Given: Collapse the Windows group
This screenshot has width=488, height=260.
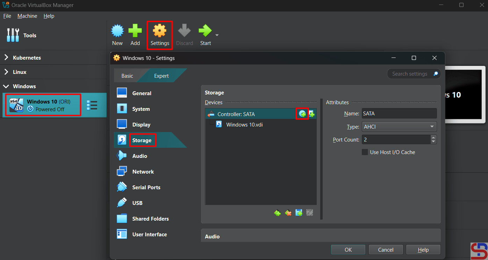Looking at the screenshot, I should click(6, 86).
